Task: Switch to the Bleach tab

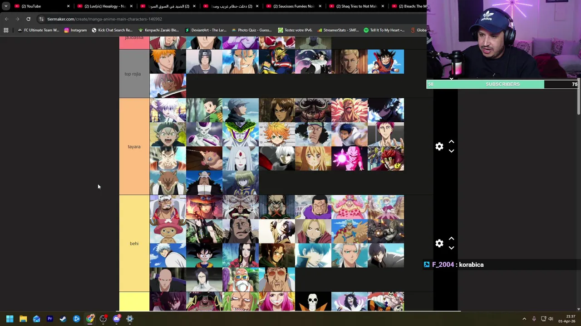Action: click(408, 6)
